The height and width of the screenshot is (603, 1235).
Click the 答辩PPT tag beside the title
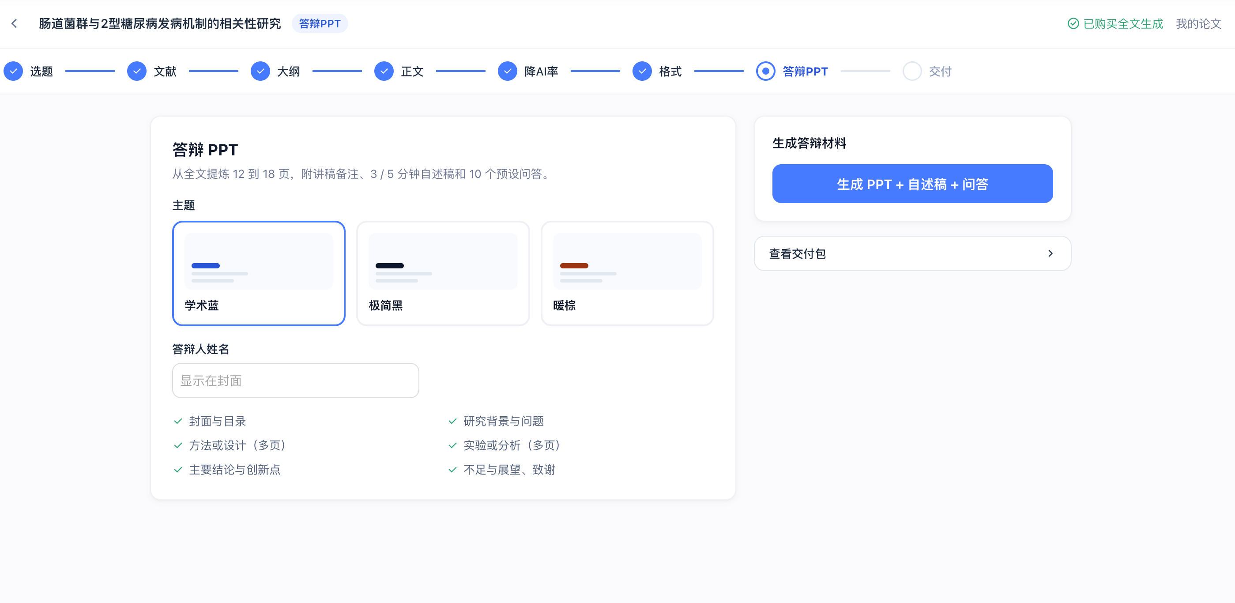click(320, 23)
